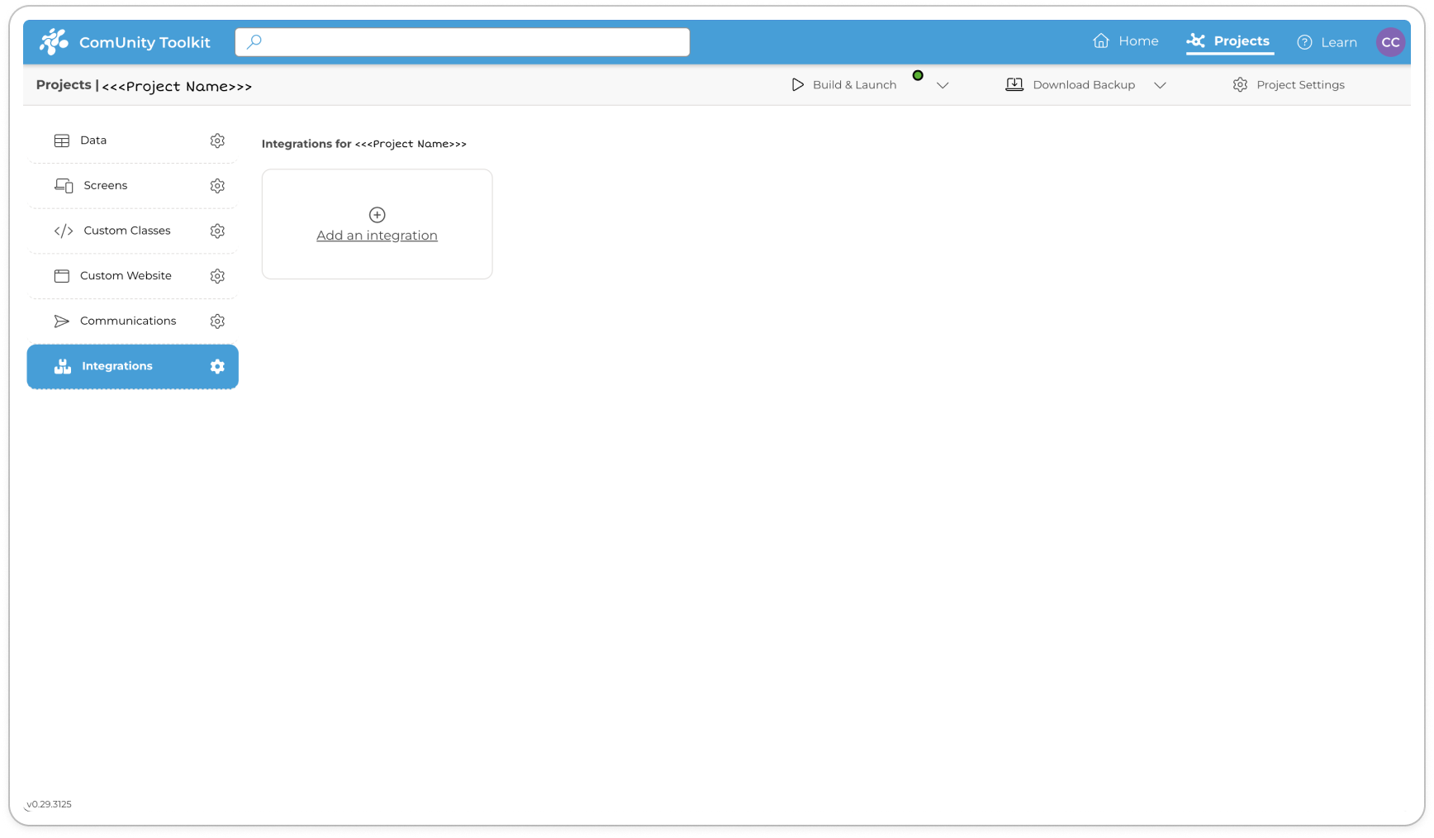Expand the Download Backup dropdown arrow
Screen dimensions: 1434x838
(x=1160, y=85)
